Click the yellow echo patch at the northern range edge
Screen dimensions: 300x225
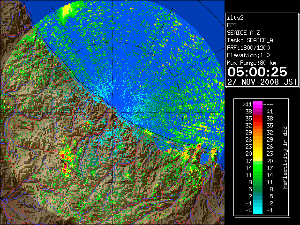click(66, 9)
